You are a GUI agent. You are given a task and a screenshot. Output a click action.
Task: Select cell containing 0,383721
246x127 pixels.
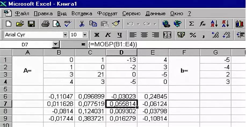pos(90,118)
